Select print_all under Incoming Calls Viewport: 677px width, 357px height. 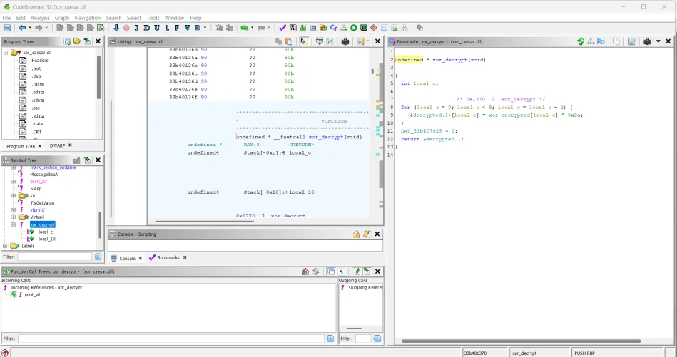32,294
